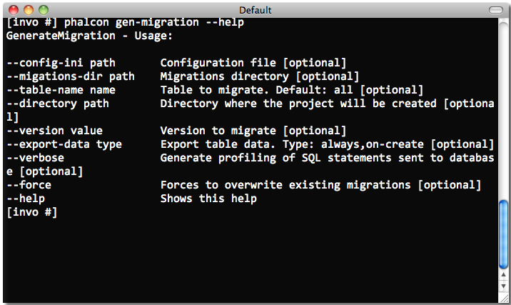Viewport: 511px width, 305px height.
Task: Click the '--export-data type' option
Action: [x=64, y=144]
